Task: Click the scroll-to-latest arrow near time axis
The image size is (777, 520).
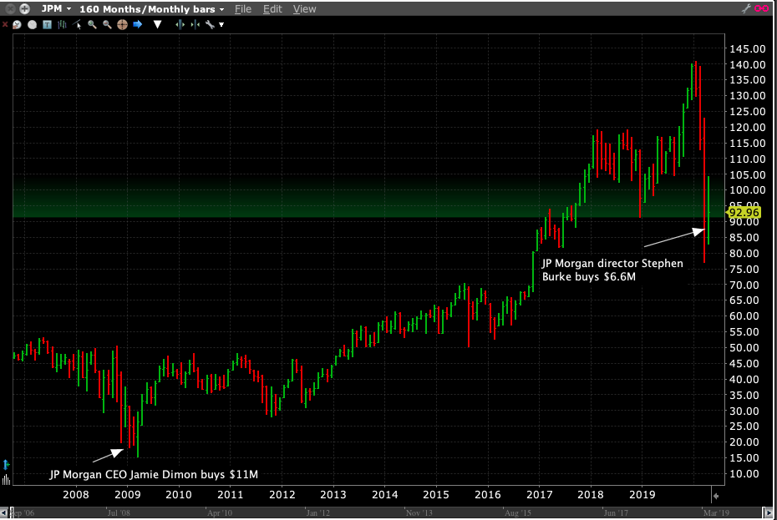Action: (715, 495)
